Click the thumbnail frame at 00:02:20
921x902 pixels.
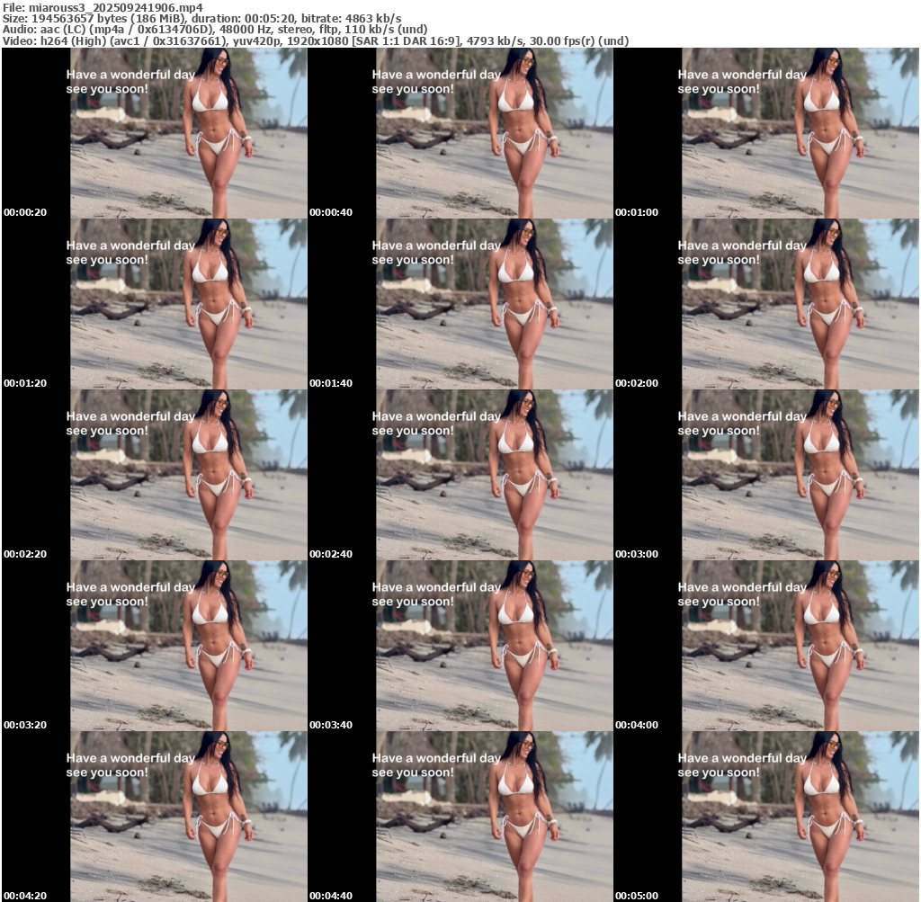point(155,475)
